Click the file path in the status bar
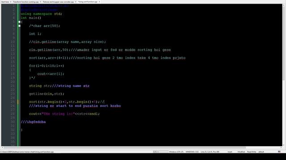 [x=27, y=152]
